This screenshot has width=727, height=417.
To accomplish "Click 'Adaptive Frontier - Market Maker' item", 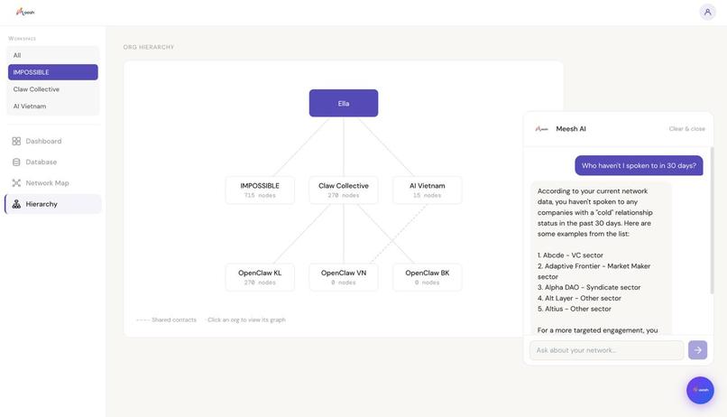I will pos(594,272).
